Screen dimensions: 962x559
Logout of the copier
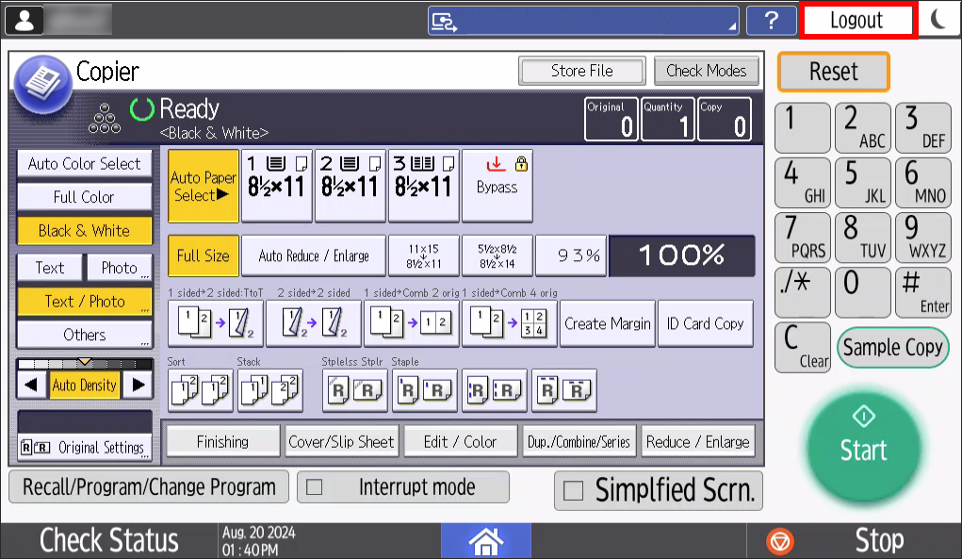click(856, 19)
